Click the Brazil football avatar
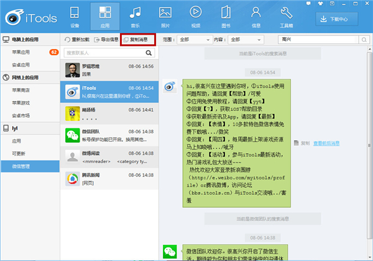The height and width of the screenshot is (261, 373). 73,113
